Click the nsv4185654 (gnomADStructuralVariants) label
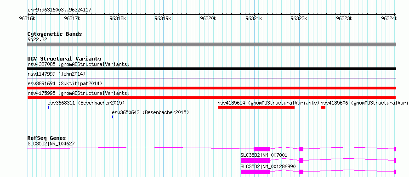This screenshot has width=409, height=177. (x=269, y=103)
